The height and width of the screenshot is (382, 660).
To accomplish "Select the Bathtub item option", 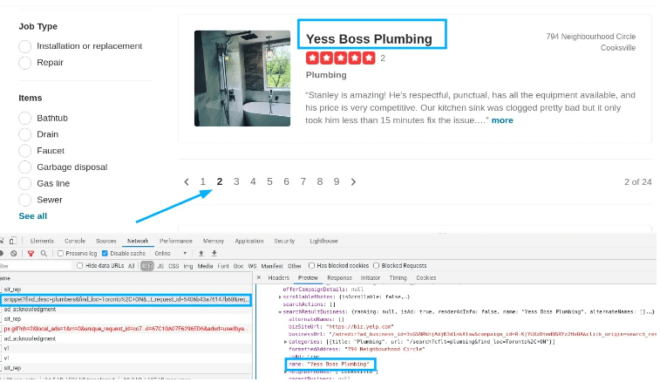I will point(24,118).
